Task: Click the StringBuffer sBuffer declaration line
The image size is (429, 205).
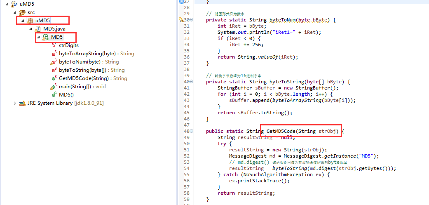Action: [x=278, y=88]
